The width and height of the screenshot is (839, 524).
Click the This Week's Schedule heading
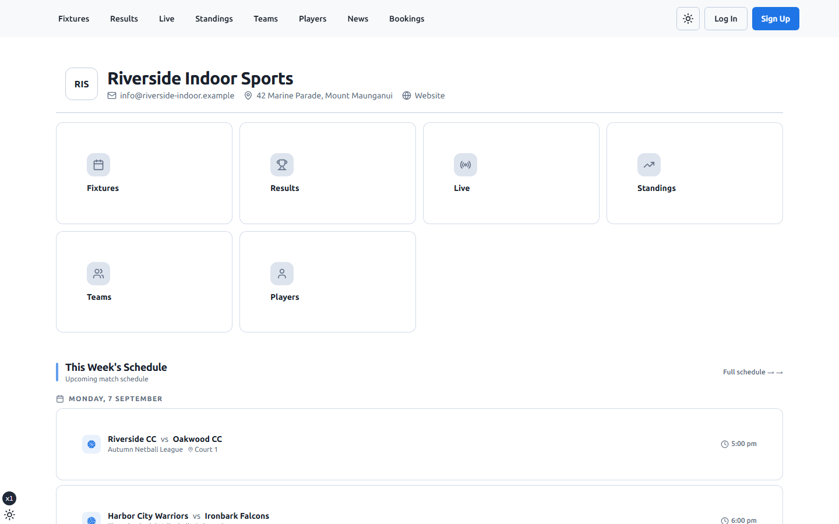pos(116,367)
